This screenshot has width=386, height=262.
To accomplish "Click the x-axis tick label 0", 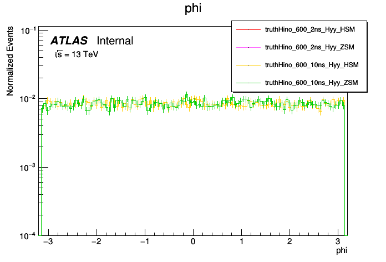I will point(193,243).
